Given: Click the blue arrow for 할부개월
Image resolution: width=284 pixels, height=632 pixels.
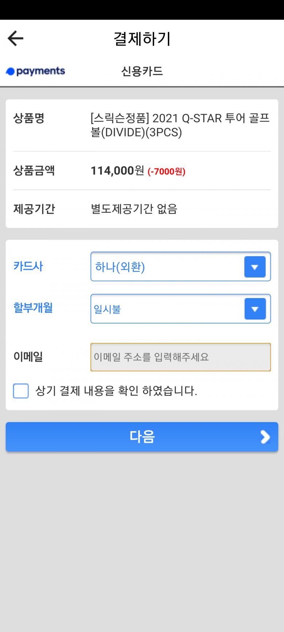Looking at the screenshot, I should pyautogui.click(x=255, y=309).
